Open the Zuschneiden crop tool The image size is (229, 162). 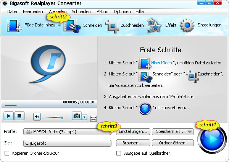112,26
